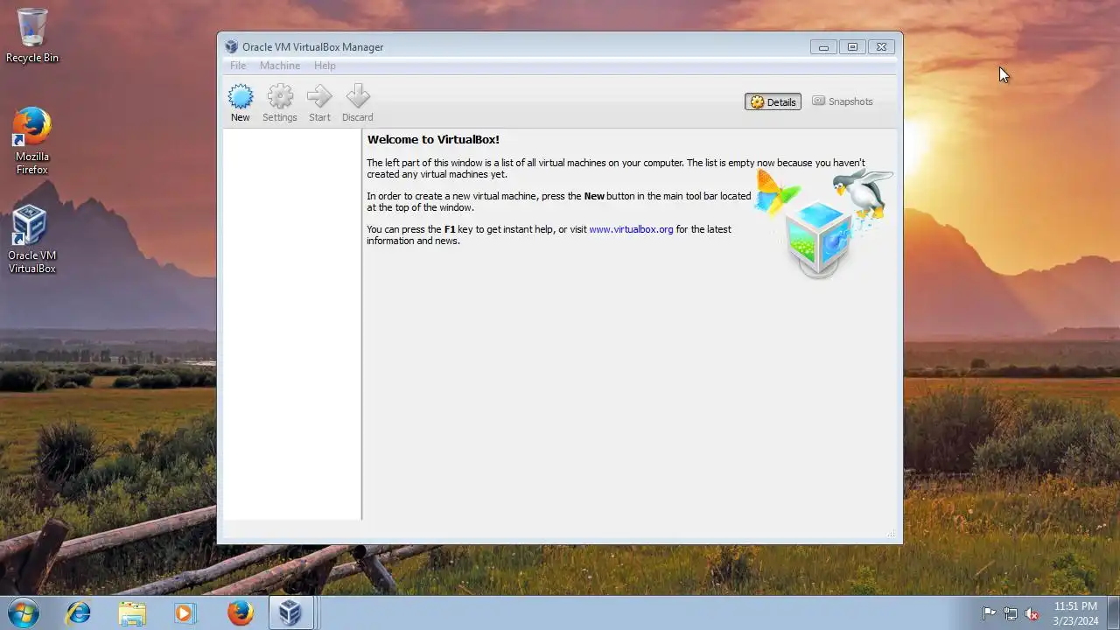1120x630 pixels.
Task: Open Windows Explorer folder in taskbar
Action: point(132,612)
